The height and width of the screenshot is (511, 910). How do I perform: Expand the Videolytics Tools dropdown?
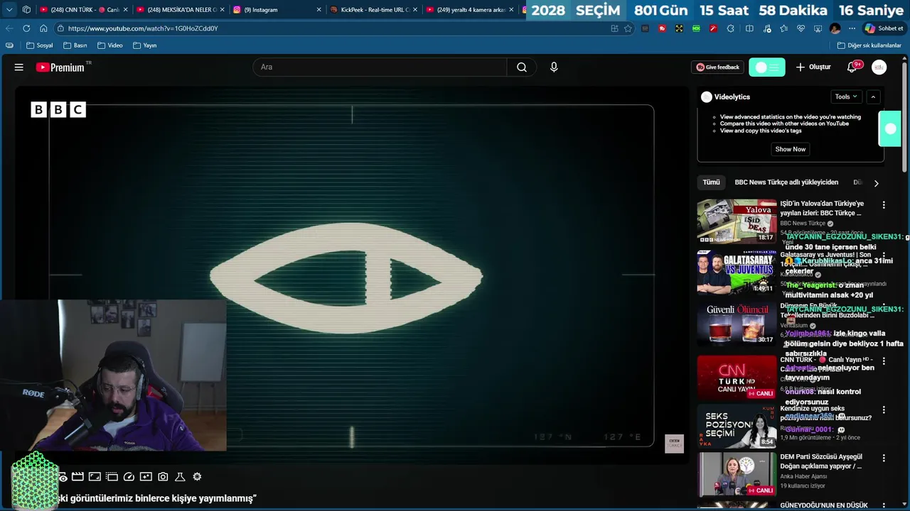(x=846, y=97)
